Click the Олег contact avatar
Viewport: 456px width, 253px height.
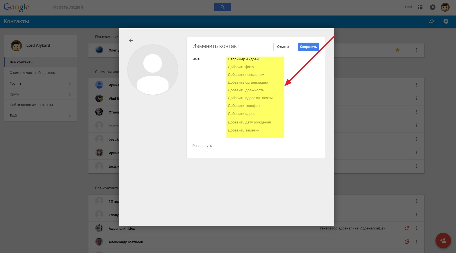point(99,50)
